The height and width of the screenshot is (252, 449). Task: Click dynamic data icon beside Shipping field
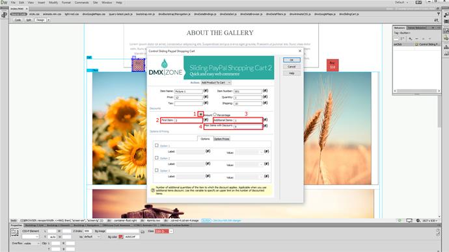tap(265, 103)
